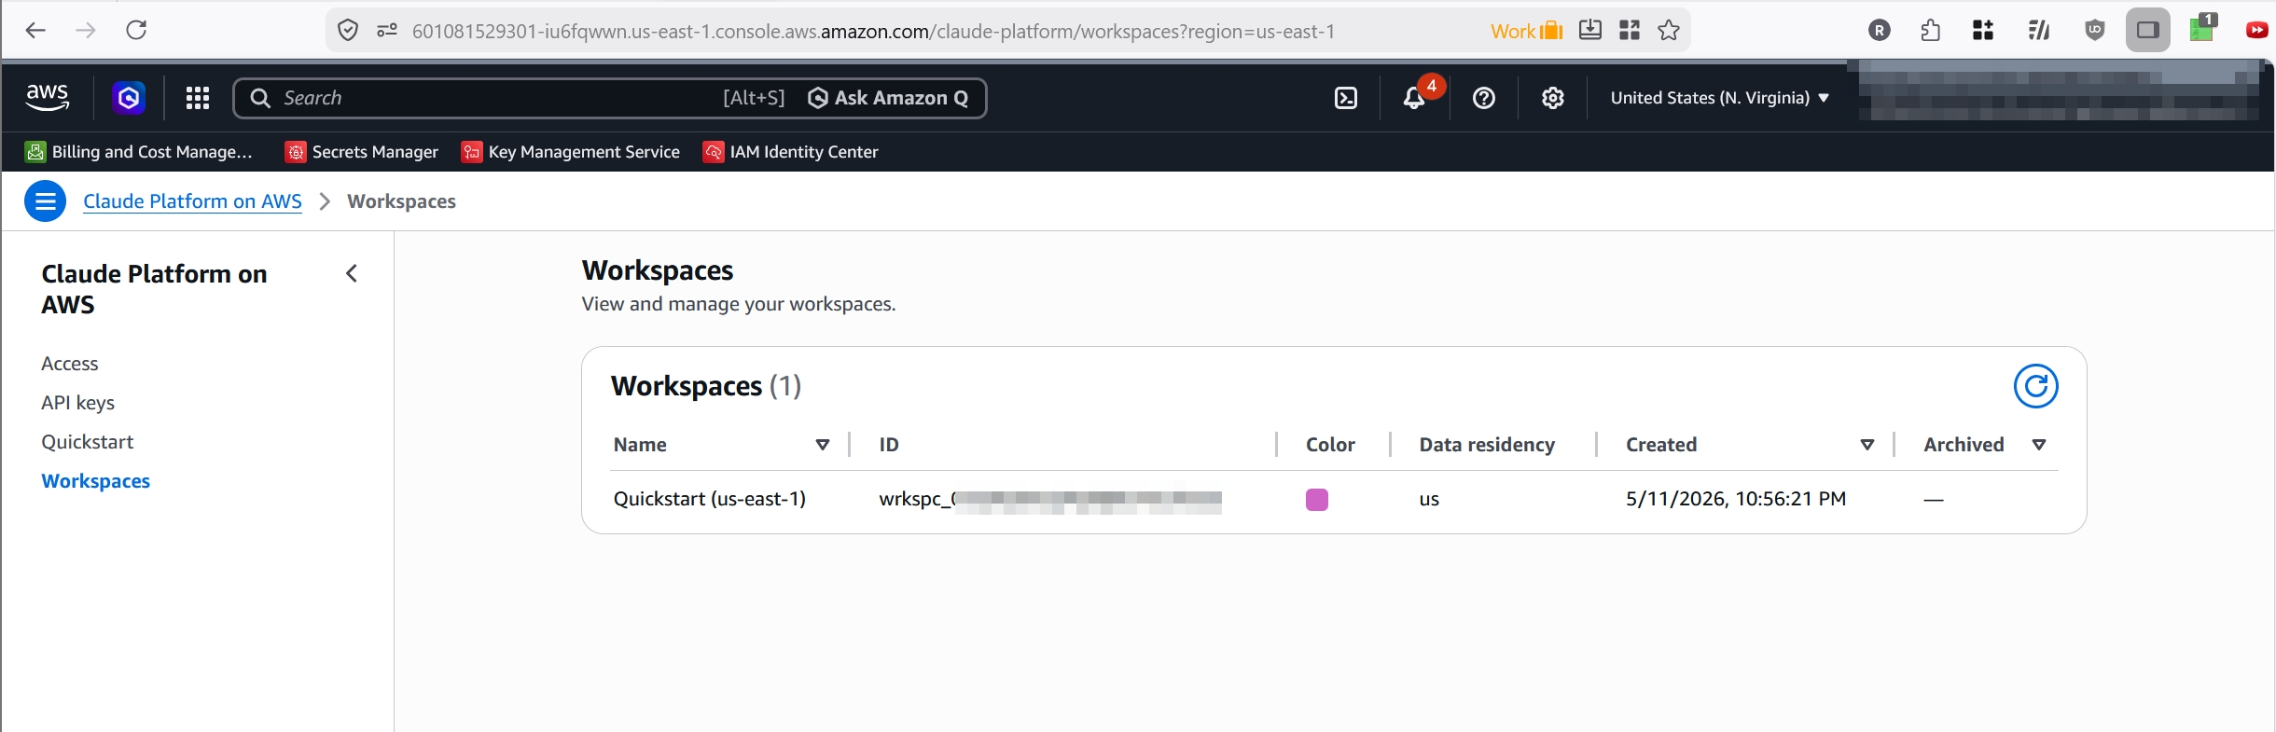The width and height of the screenshot is (2276, 732).
Task: Click the red YouTube extension icon
Action: click(2257, 31)
